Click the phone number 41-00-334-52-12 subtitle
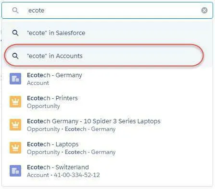Viewport: 215px width, 189px height. click(x=77, y=175)
